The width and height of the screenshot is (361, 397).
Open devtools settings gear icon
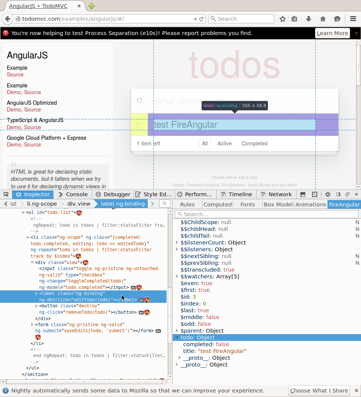coord(327,194)
